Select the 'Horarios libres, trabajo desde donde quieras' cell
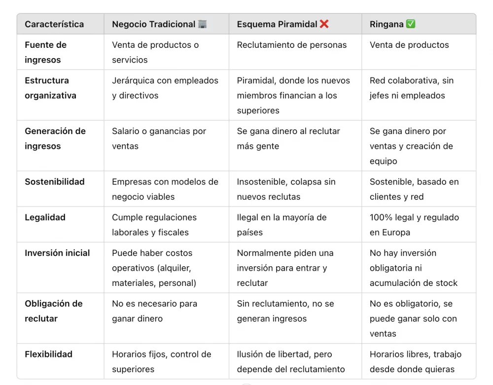 click(416, 361)
